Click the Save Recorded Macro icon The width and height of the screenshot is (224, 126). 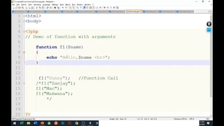click(x=118, y=8)
